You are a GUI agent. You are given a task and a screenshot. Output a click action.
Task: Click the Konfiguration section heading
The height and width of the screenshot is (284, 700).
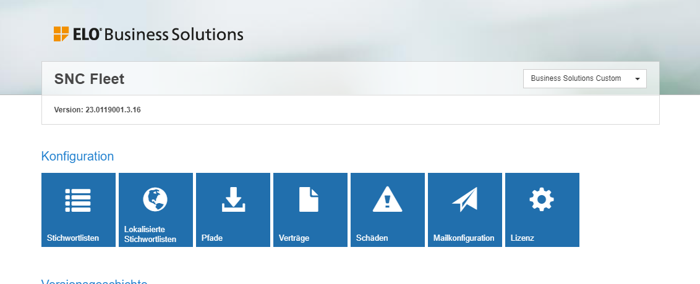[77, 156]
